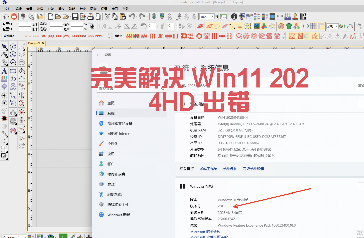
Task: Undo the last action with the back arrow
Action: [x=132, y=17]
